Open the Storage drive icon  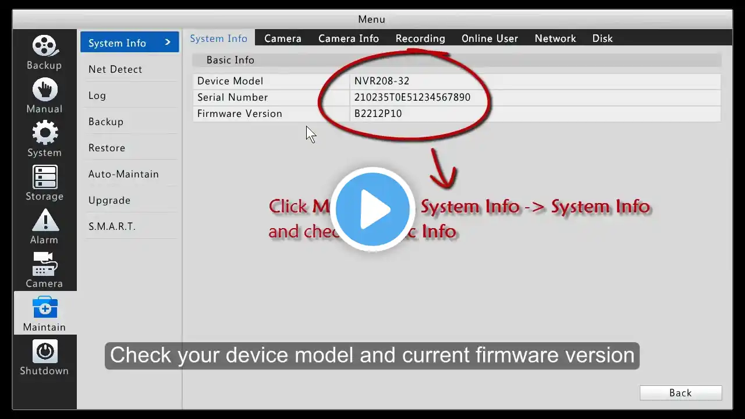(45, 177)
